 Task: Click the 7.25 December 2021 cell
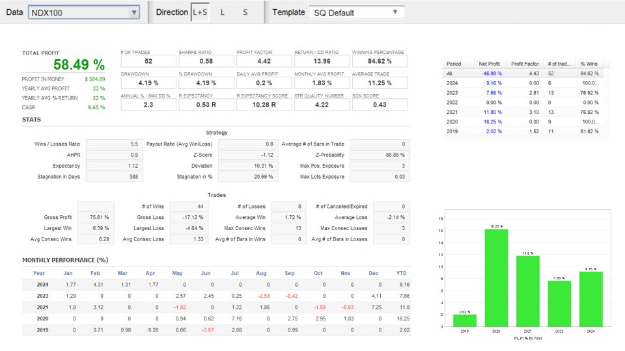coord(376,307)
